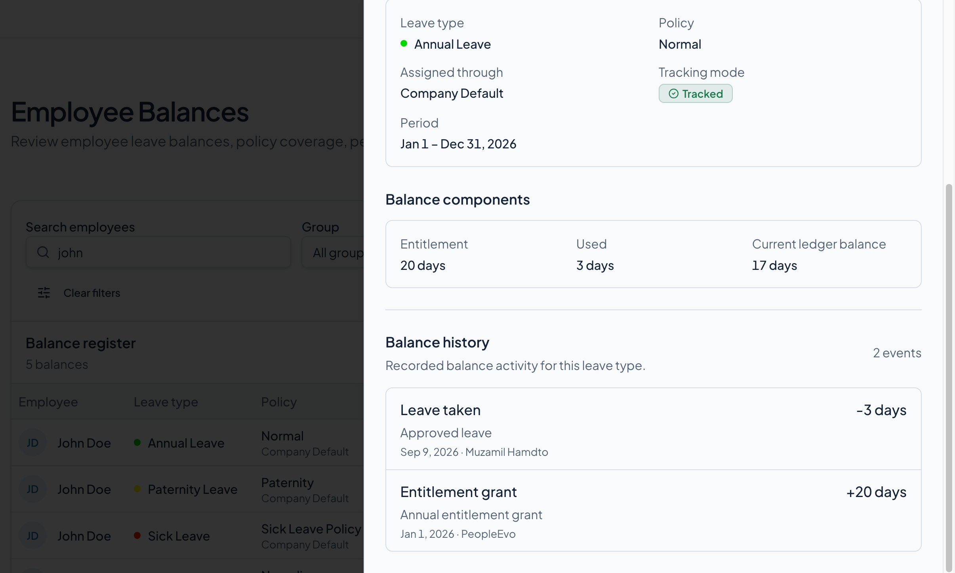The height and width of the screenshot is (573, 955).
Task: Click JD avatar in Paternity Leave row
Action: (x=32, y=489)
